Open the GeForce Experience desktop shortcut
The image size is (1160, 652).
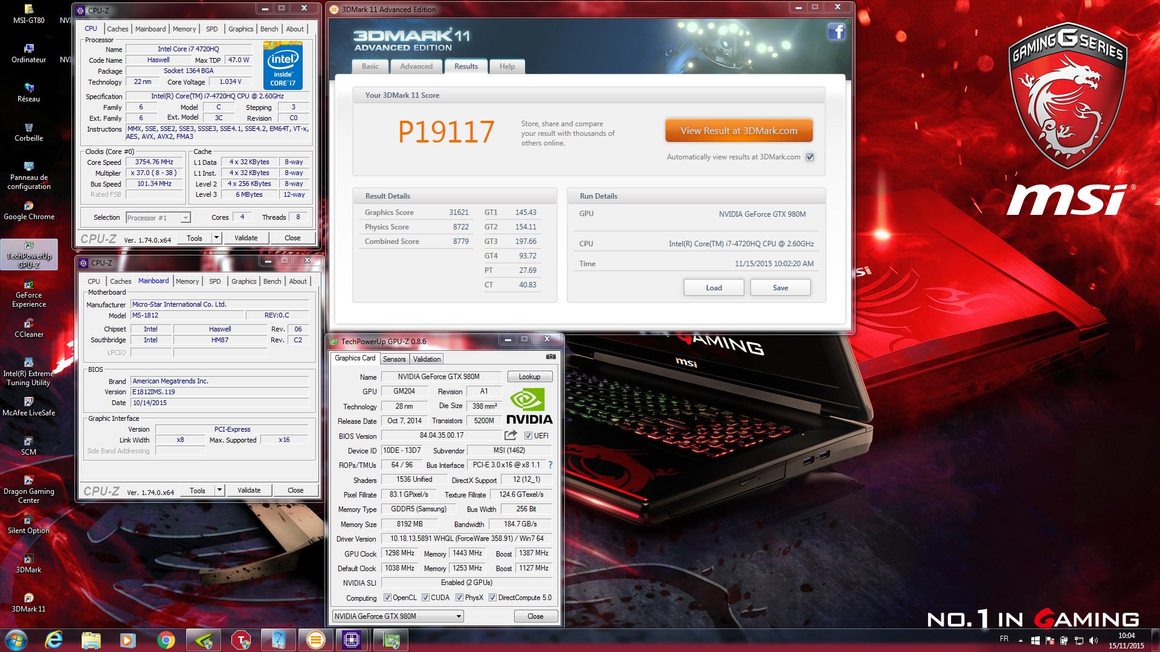click(28, 293)
